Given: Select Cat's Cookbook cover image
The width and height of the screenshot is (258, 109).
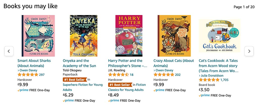Looking at the screenshot, I should [219, 36].
